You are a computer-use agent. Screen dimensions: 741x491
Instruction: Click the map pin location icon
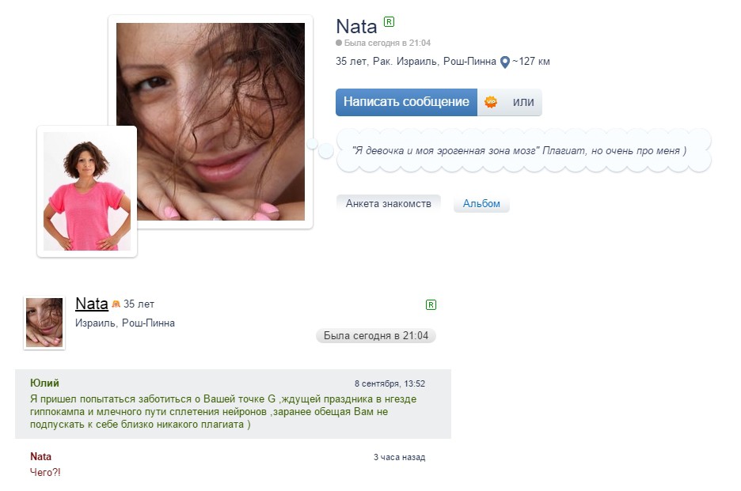[x=504, y=62]
